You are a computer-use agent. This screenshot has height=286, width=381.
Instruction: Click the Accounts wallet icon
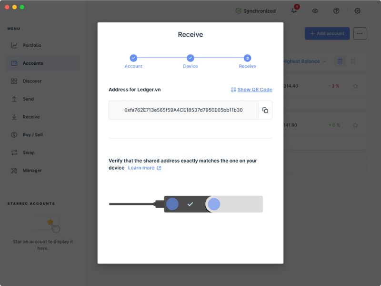14,63
